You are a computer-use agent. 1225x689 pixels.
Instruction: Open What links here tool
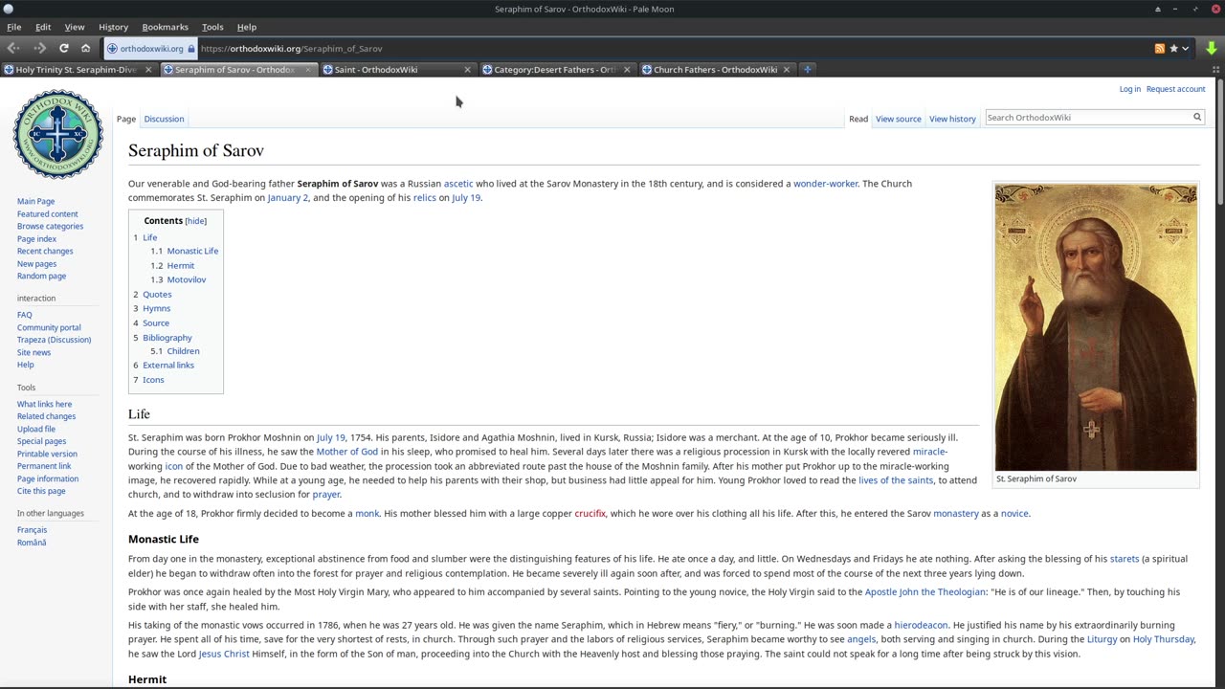(44, 404)
